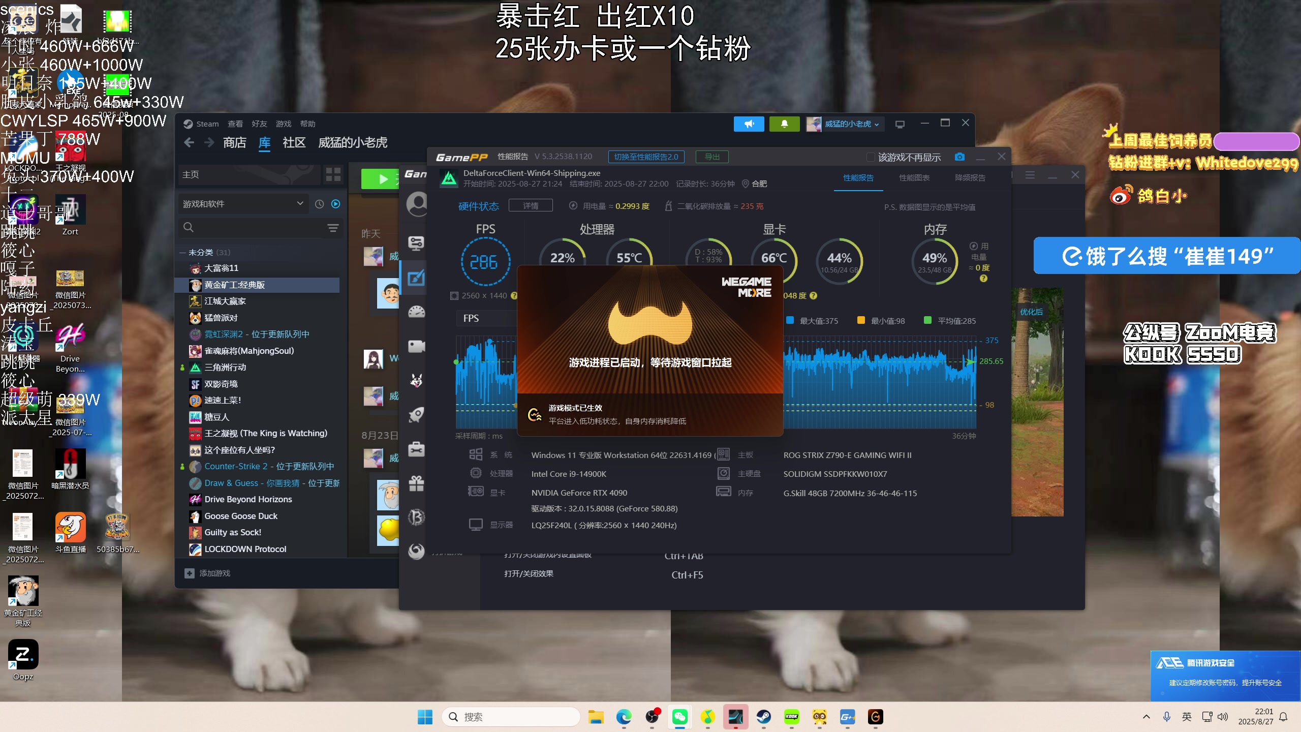
Task: Click 添加游戏 at bottom of Steam
Action: pyautogui.click(x=207, y=573)
